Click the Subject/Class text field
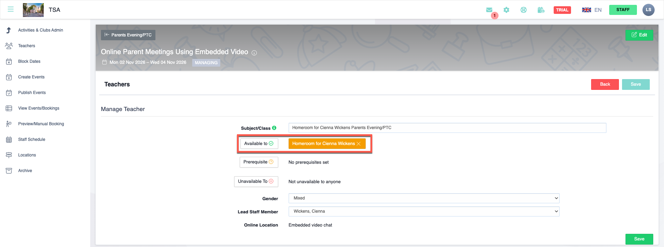 pos(447,128)
